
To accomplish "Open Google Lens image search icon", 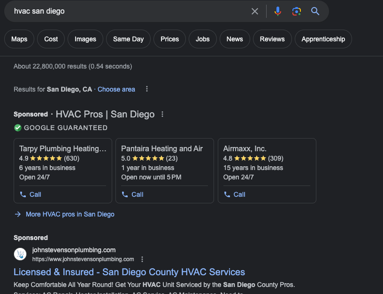I will 297,11.
